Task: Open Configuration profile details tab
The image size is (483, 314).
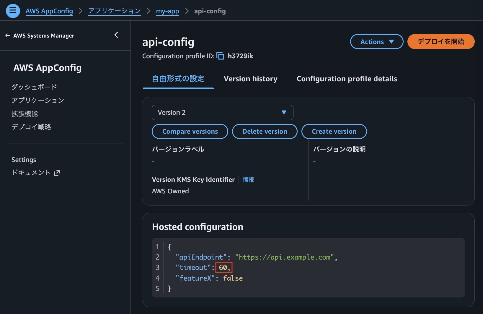Action: pyautogui.click(x=347, y=79)
